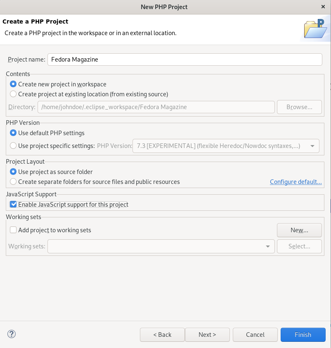
Task: Advance with the 'Next >' button
Action: [x=207, y=335]
